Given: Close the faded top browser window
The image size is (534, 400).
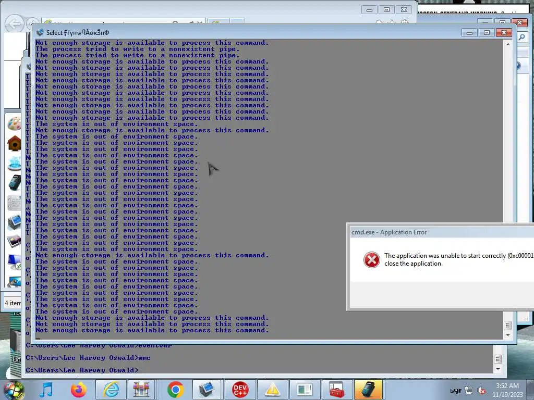Looking at the screenshot, I should coord(404,9).
